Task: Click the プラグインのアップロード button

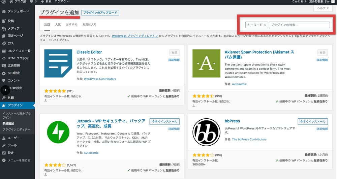Action: coord(100,13)
